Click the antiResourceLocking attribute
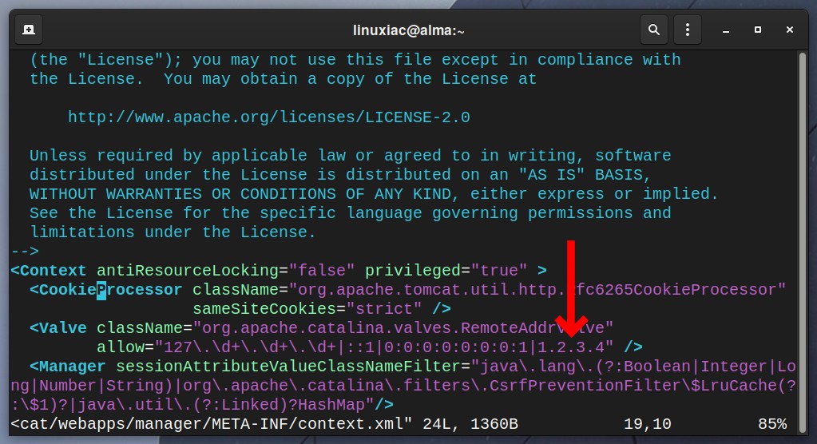Screen dimensions: 817x444 pos(188,271)
